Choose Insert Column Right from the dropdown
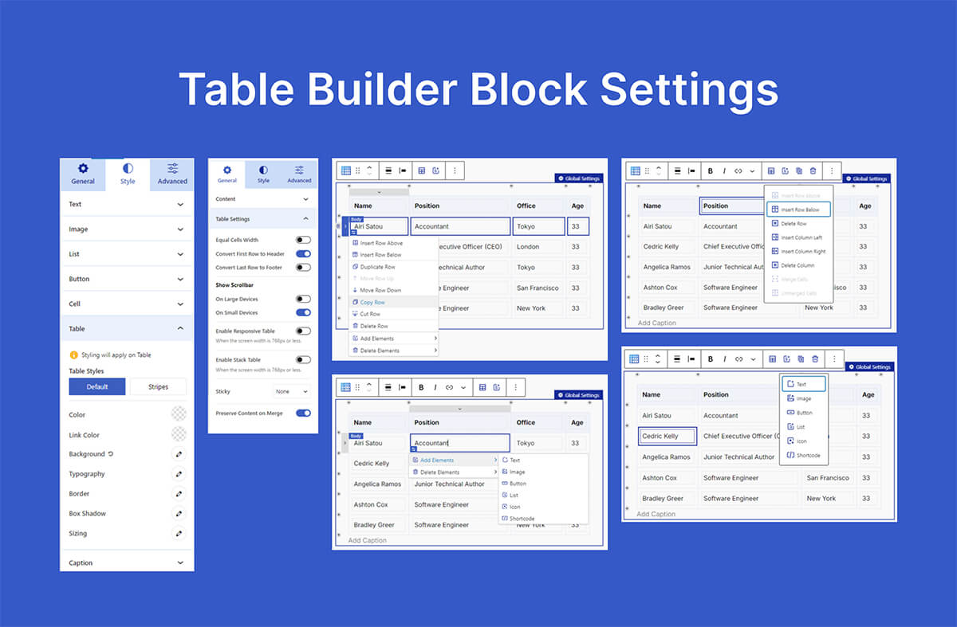Image resolution: width=957 pixels, height=627 pixels. coord(798,252)
